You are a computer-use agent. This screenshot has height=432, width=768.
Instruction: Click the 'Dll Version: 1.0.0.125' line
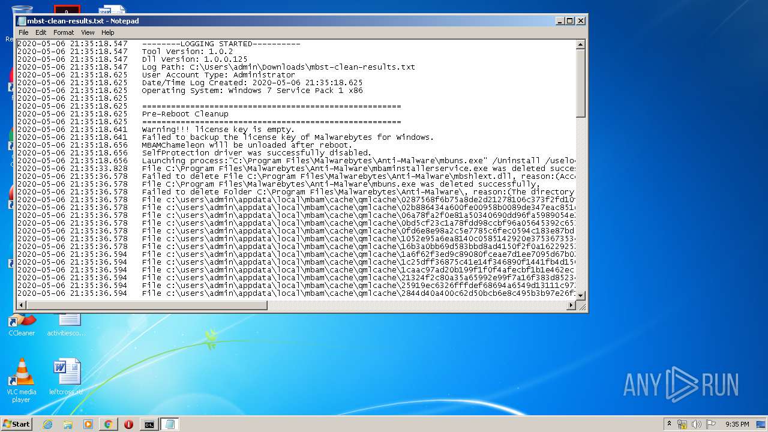[194, 59]
